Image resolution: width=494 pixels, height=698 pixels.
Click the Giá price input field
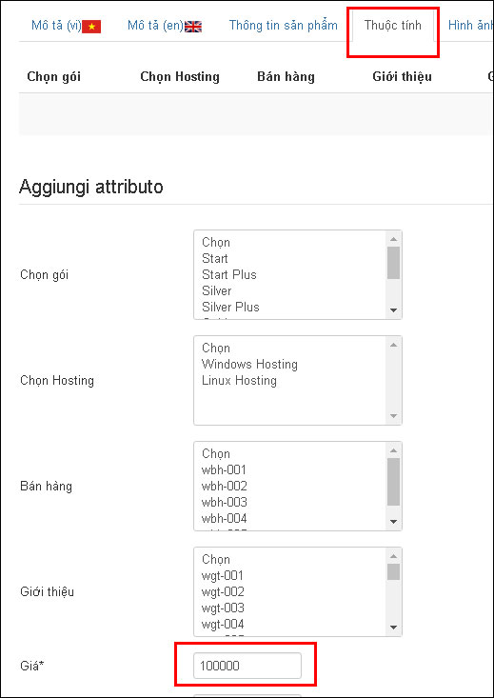pyautogui.click(x=247, y=666)
